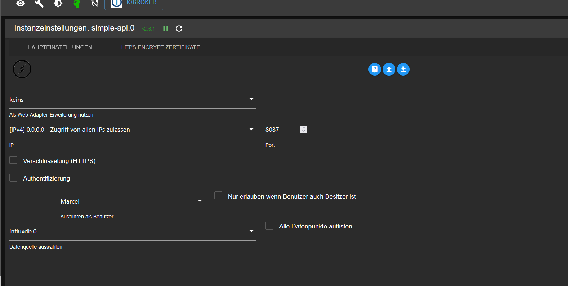Click the Ausführen als Benutzer label
This screenshot has height=286, width=568.
[x=87, y=217]
